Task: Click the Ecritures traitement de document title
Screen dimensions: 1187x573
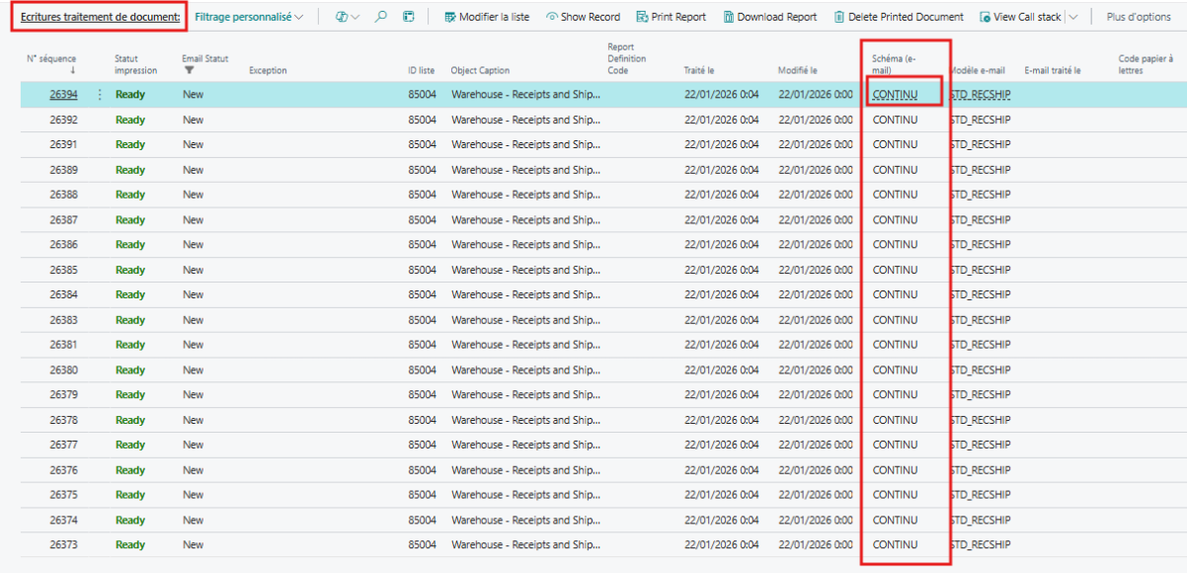Action: [100, 17]
